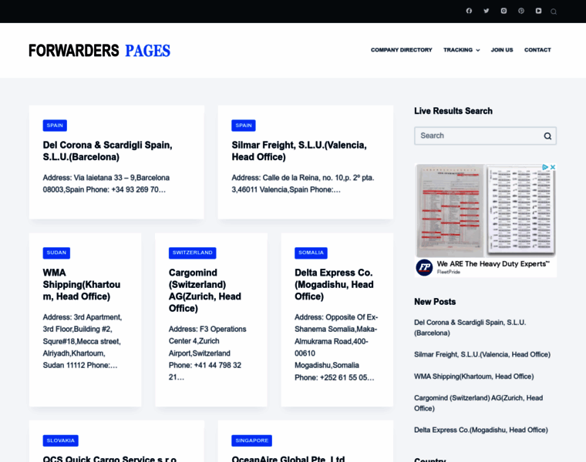The height and width of the screenshot is (462, 586).
Task: Open the Contact menu link
Action: tap(537, 50)
